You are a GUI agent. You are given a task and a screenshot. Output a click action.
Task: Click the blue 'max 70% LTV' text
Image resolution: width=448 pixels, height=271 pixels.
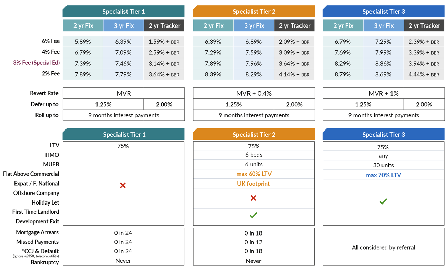(383, 175)
